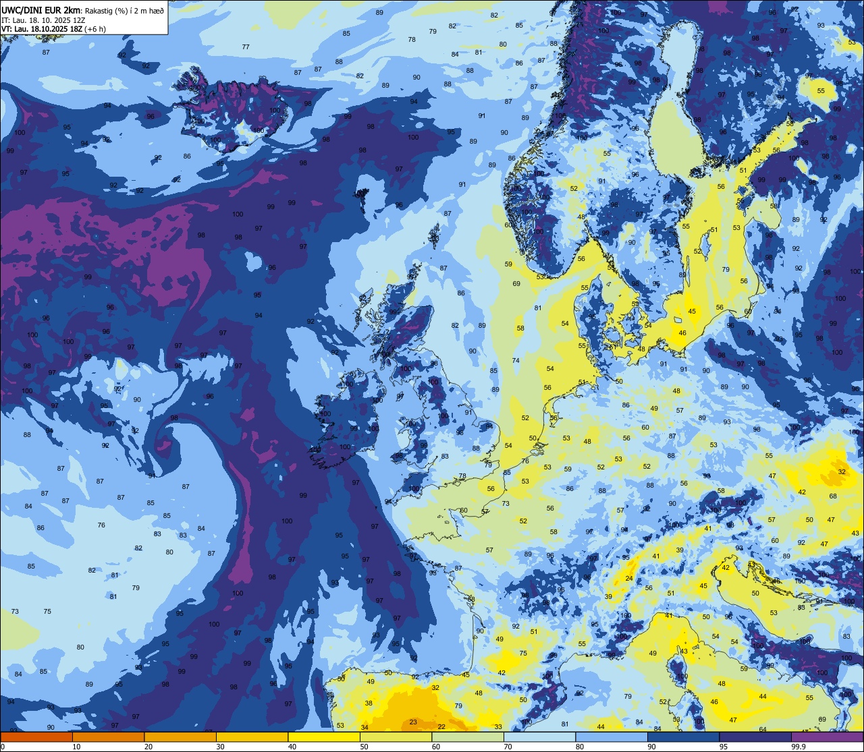
Task: Click the 80–90% light blue legend swatch
Action: [x=612, y=737]
